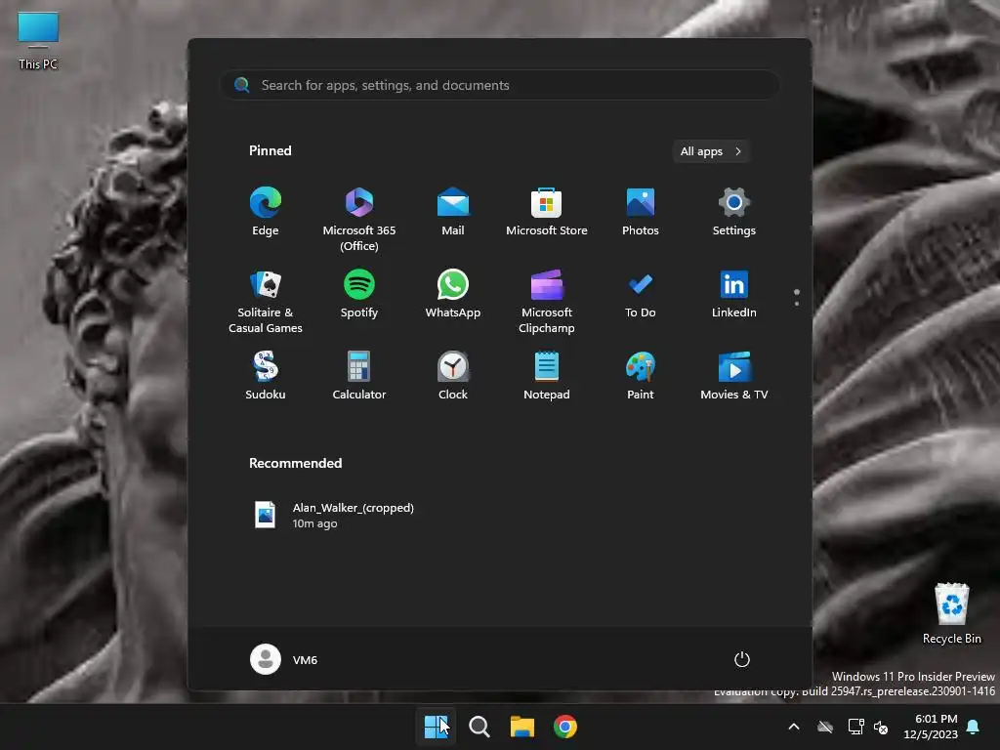Open taskbar Search
Screen dimensions: 1000x750
[x=479, y=727]
